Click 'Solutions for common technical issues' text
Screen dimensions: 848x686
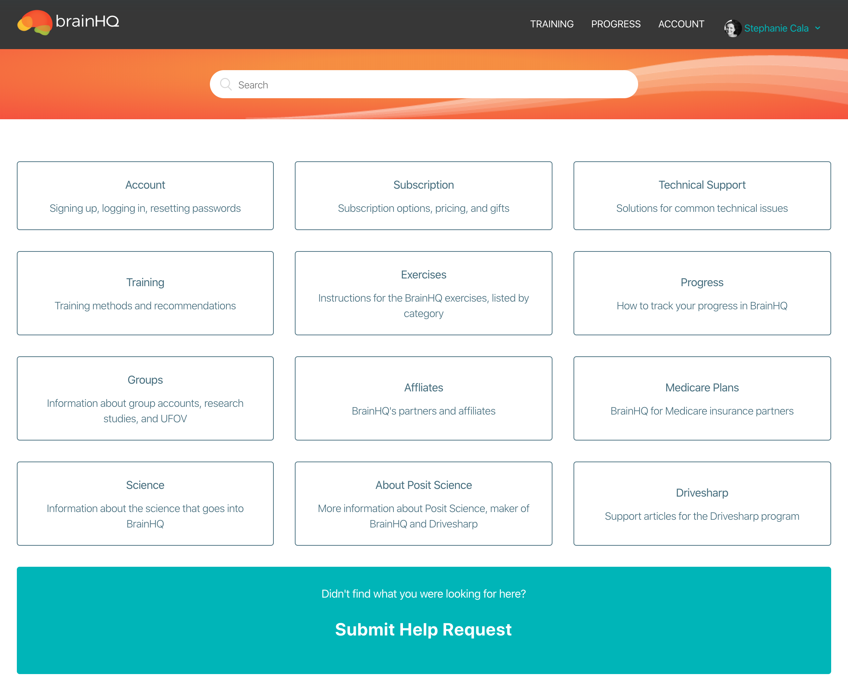pyautogui.click(x=702, y=208)
